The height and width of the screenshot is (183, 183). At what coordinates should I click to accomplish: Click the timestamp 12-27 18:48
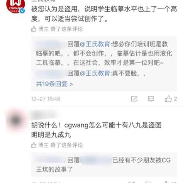pyautogui.click(x=46, y=99)
